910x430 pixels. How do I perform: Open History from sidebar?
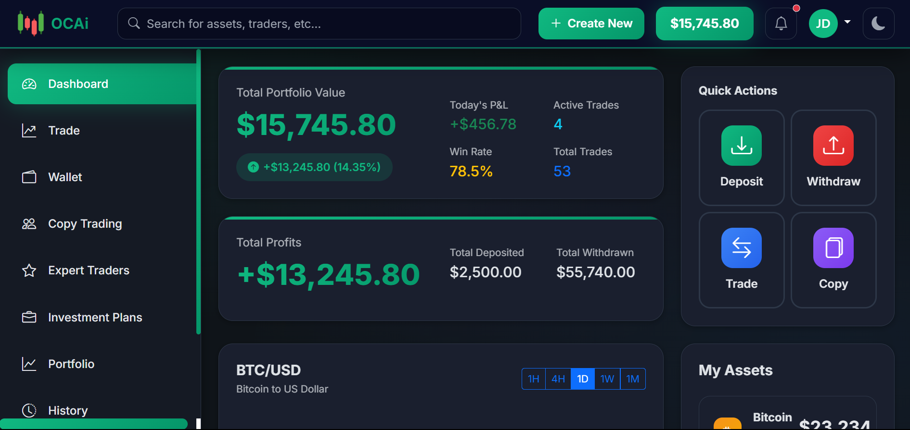103,411
